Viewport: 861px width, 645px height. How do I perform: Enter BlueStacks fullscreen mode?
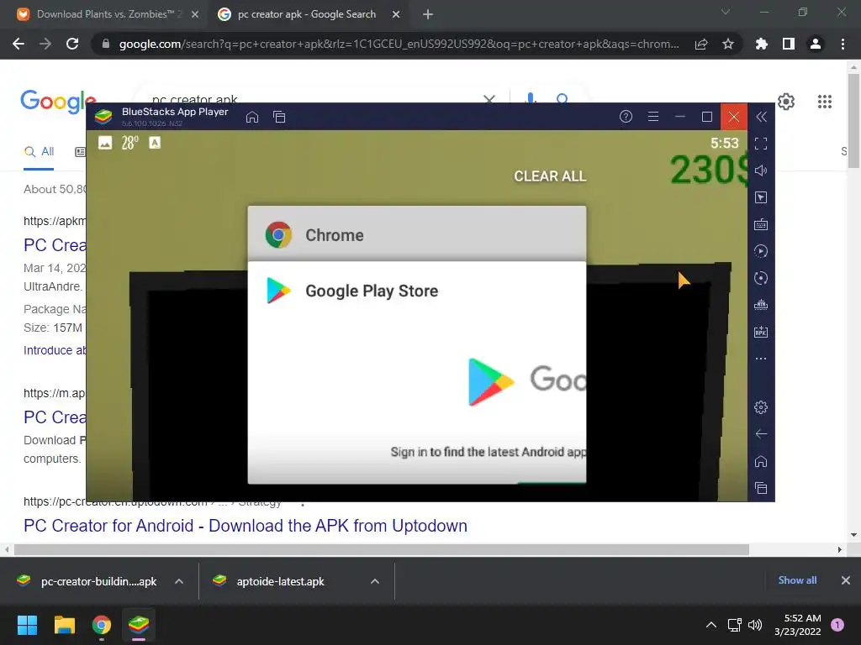coord(761,144)
